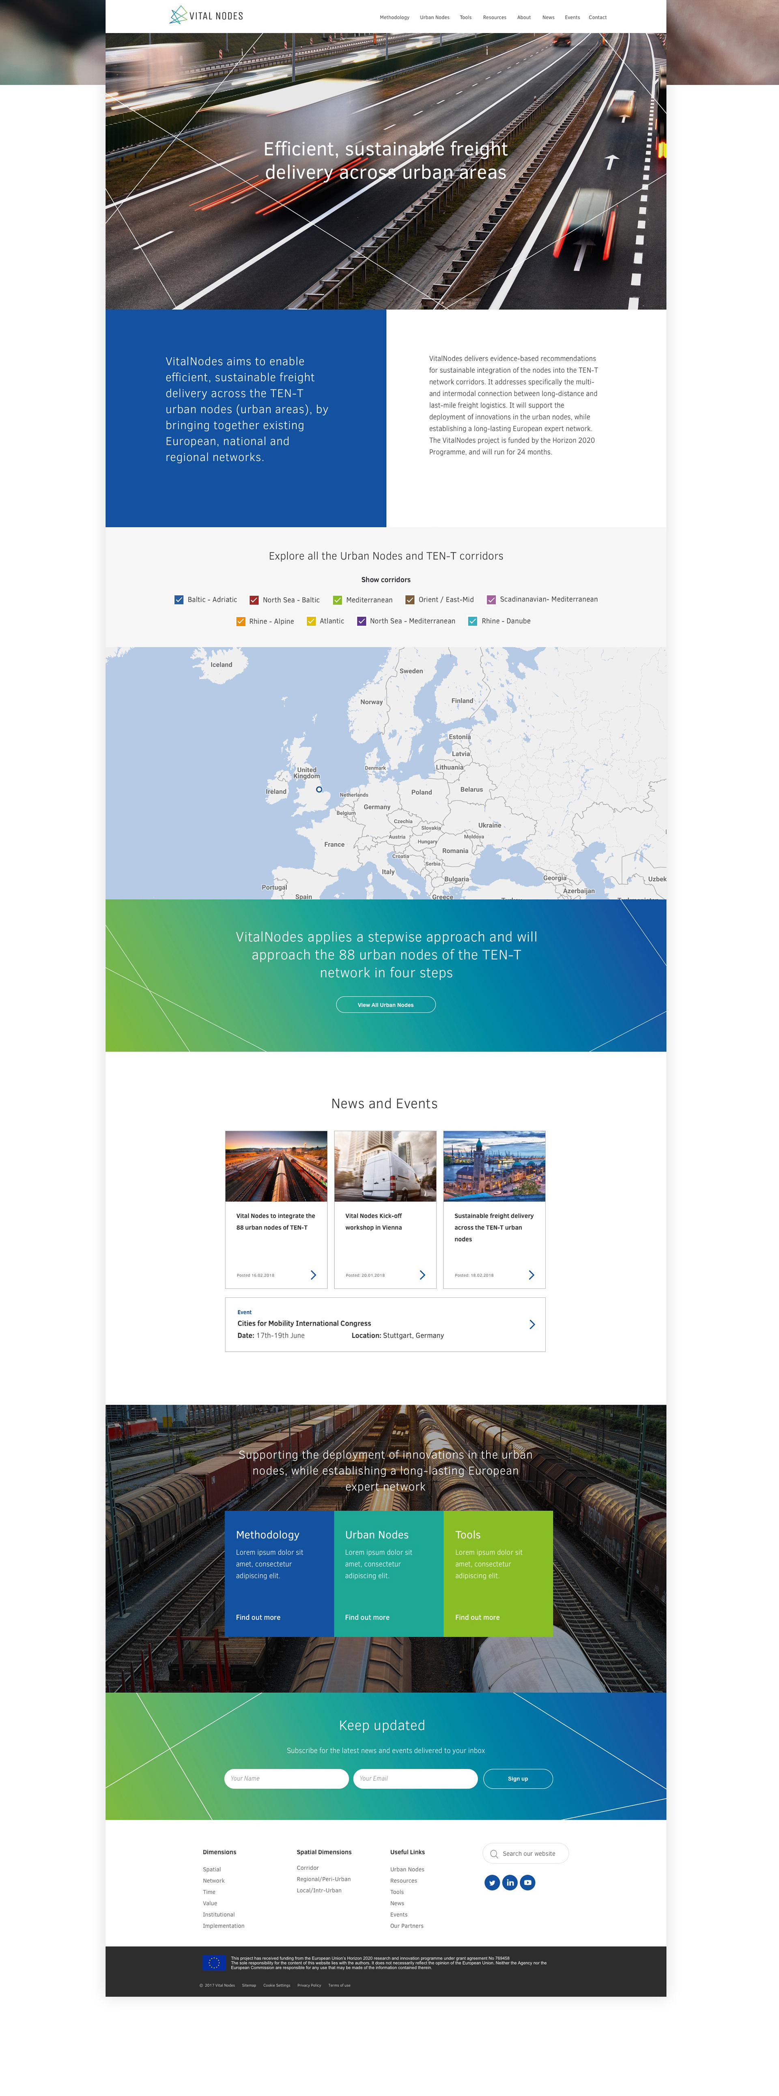Open arrow on '88 urban nodes' news card
The image size is (779, 2096).
(x=313, y=1275)
